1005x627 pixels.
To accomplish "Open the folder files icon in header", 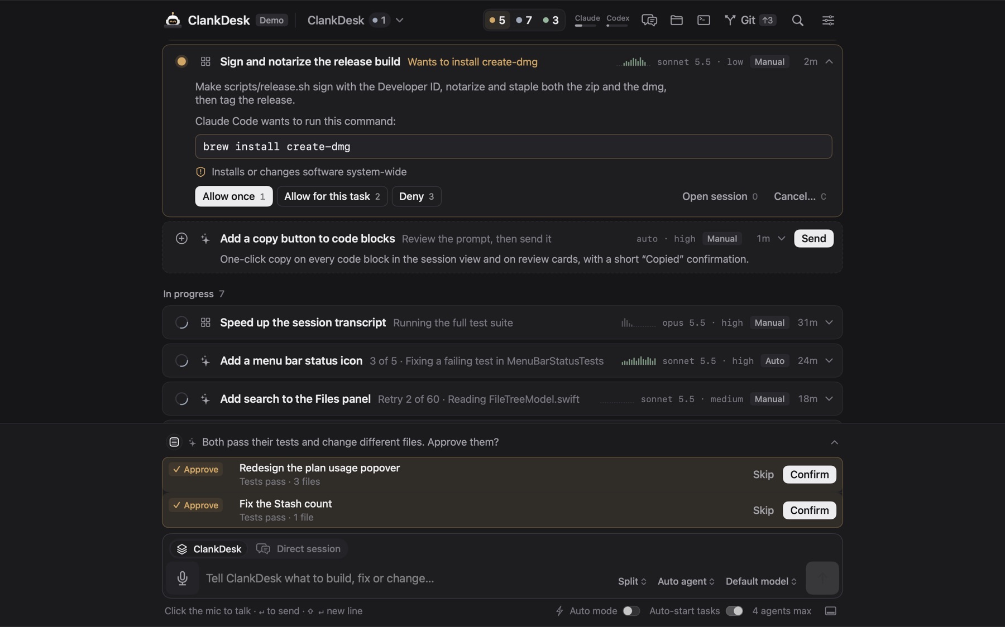I will click(x=676, y=20).
